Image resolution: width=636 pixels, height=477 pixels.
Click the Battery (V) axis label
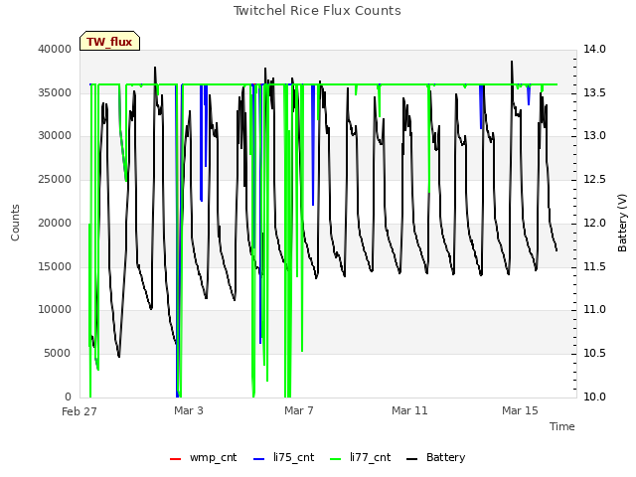coord(622,223)
